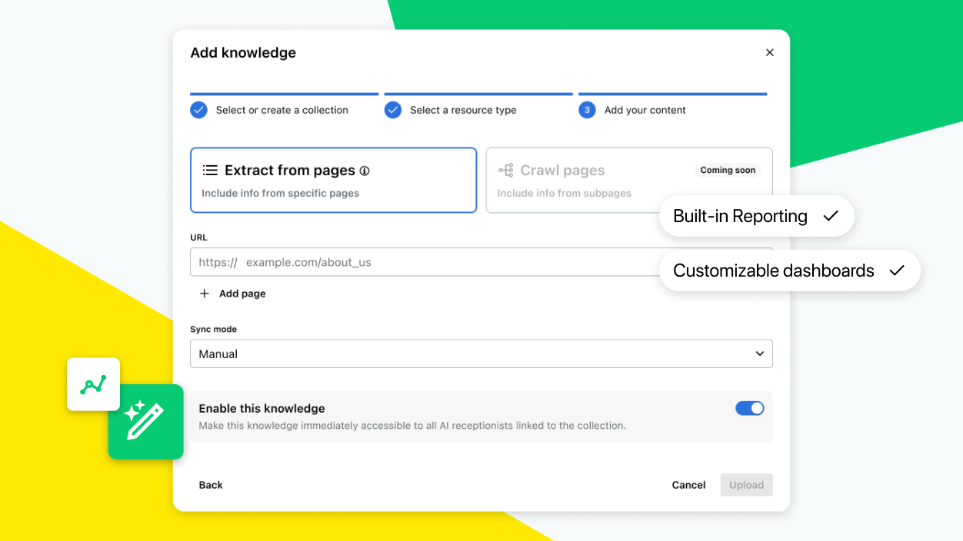Click the checkmark beside Customizable dashboards
The image size is (963, 541).
(898, 270)
